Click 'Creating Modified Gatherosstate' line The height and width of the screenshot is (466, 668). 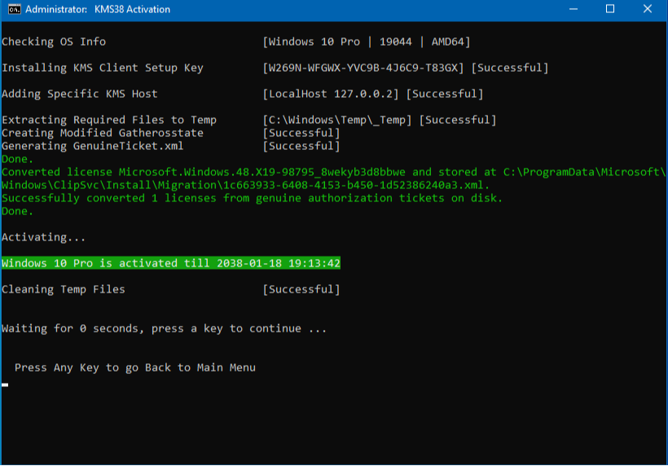click(x=103, y=133)
